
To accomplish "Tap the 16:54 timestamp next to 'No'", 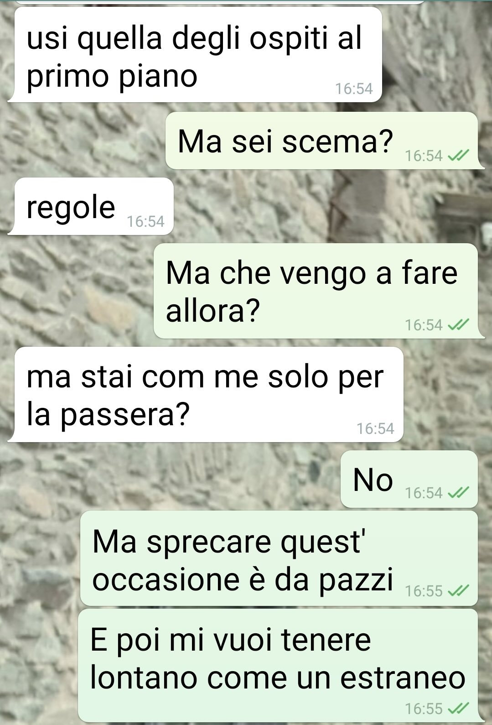I will click(x=424, y=493).
